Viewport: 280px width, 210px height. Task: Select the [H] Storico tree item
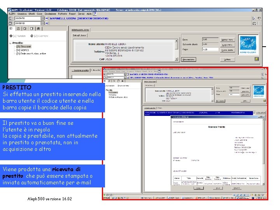(23, 50)
